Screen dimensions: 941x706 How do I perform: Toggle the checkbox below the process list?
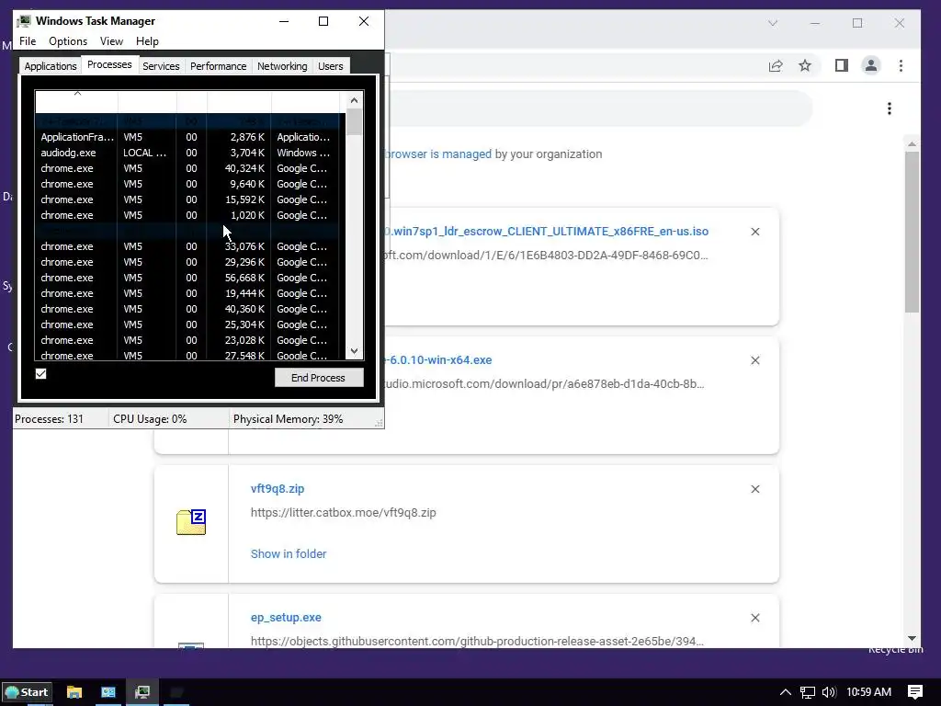click(40, 374)
